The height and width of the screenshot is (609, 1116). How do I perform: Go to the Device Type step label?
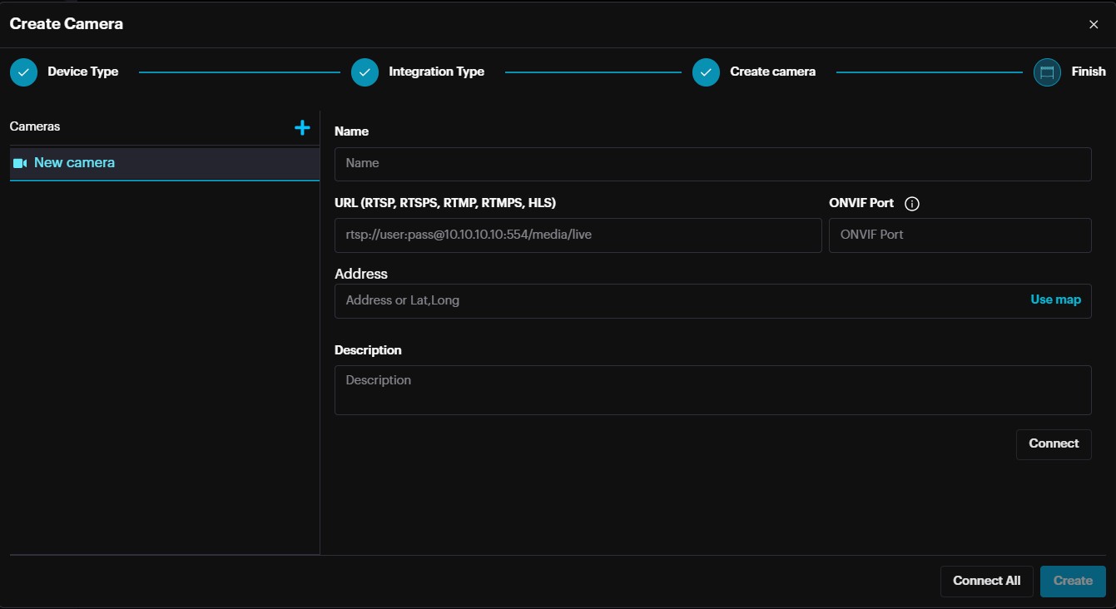[x=82, y=72]
